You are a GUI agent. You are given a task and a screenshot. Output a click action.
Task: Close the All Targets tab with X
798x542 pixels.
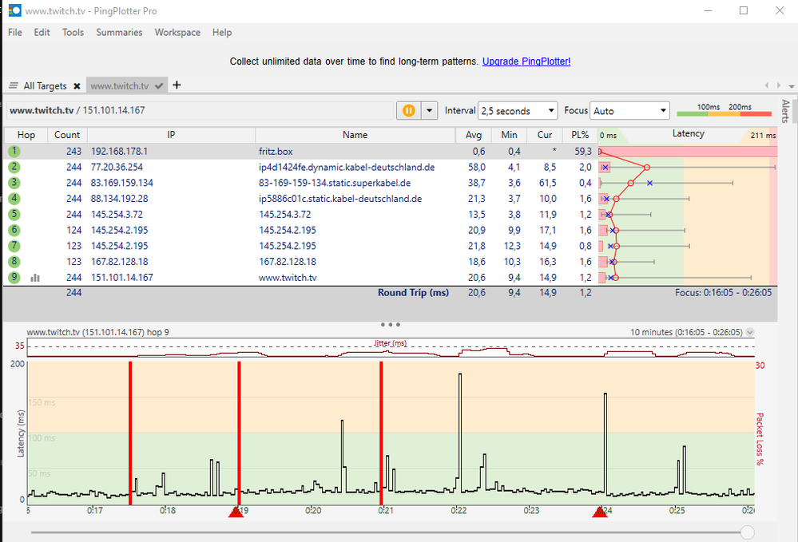(77, 86)
